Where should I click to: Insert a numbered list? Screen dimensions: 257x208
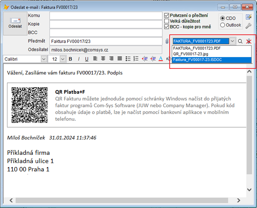(x=136, y=58)
